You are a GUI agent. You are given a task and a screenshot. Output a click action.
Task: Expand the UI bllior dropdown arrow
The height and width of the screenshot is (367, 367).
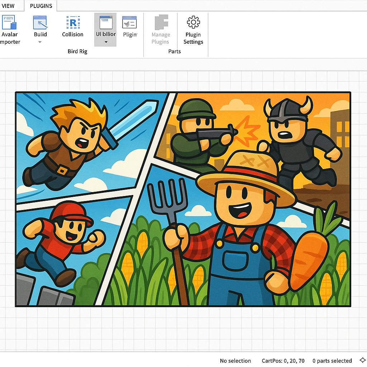(106, 42)
